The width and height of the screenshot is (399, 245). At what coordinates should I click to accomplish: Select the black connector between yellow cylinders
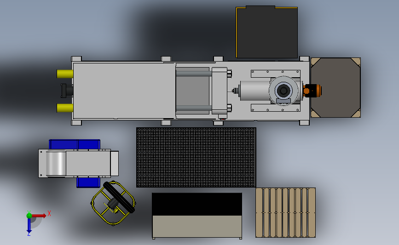point(67,91)
